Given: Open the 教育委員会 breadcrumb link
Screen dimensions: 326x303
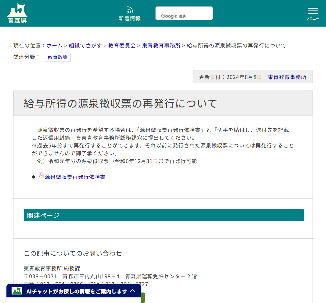Looking at the screenshot, I should 122,46.
